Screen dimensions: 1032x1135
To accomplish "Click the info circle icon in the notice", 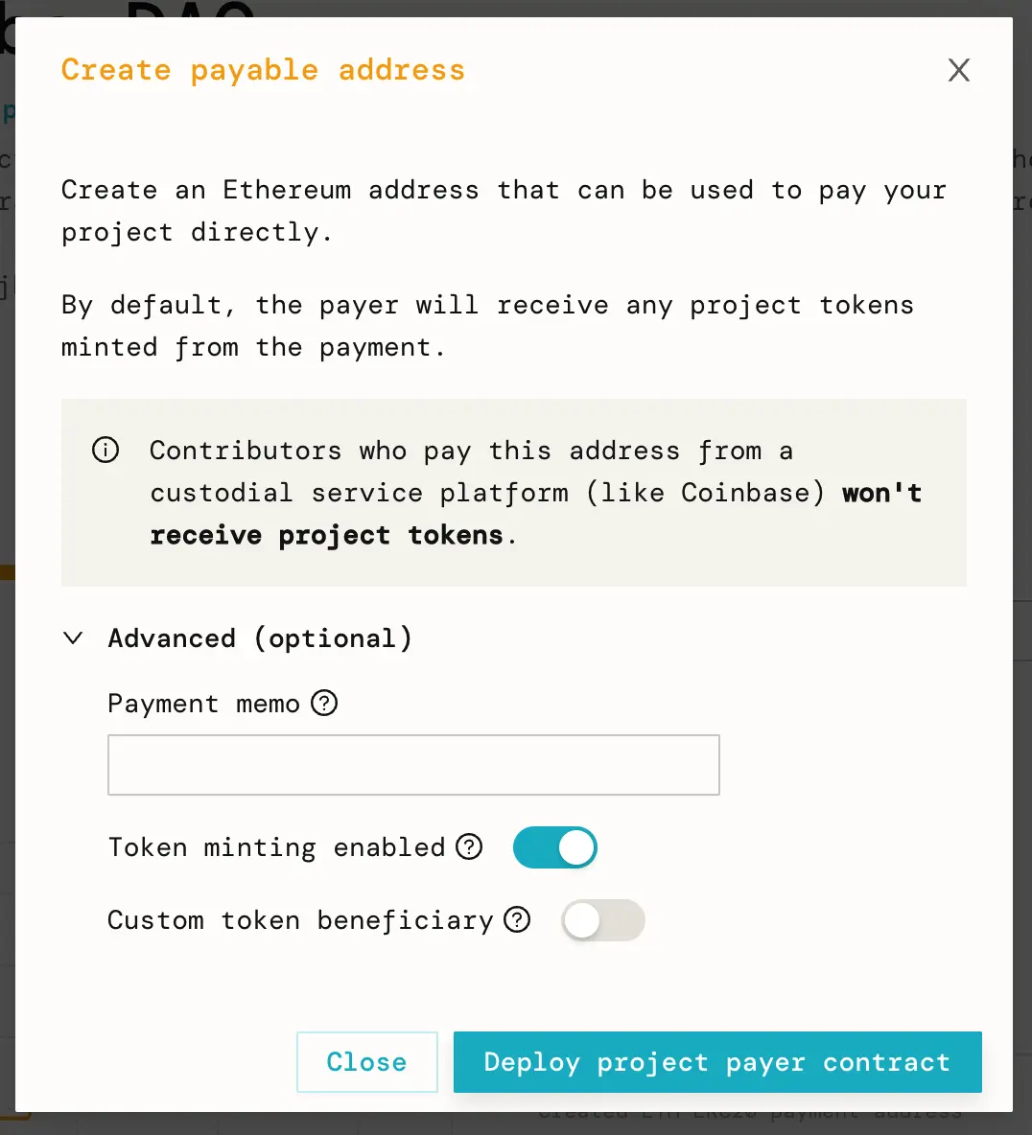I will (106, 450).
